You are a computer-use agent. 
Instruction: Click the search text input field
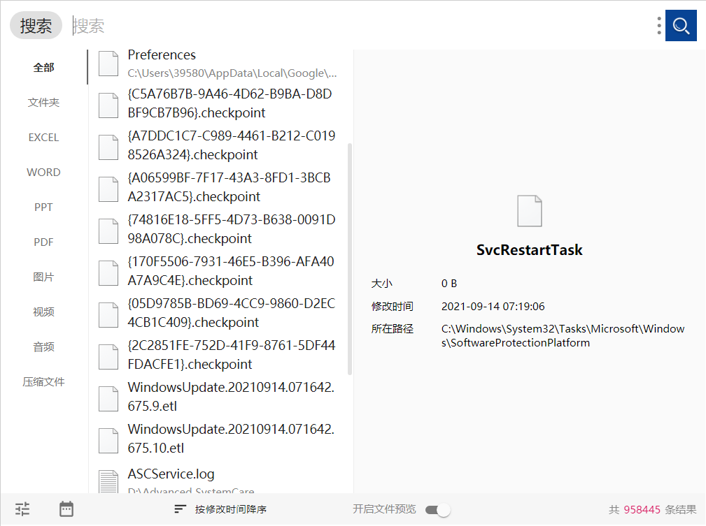click(350, 26)
